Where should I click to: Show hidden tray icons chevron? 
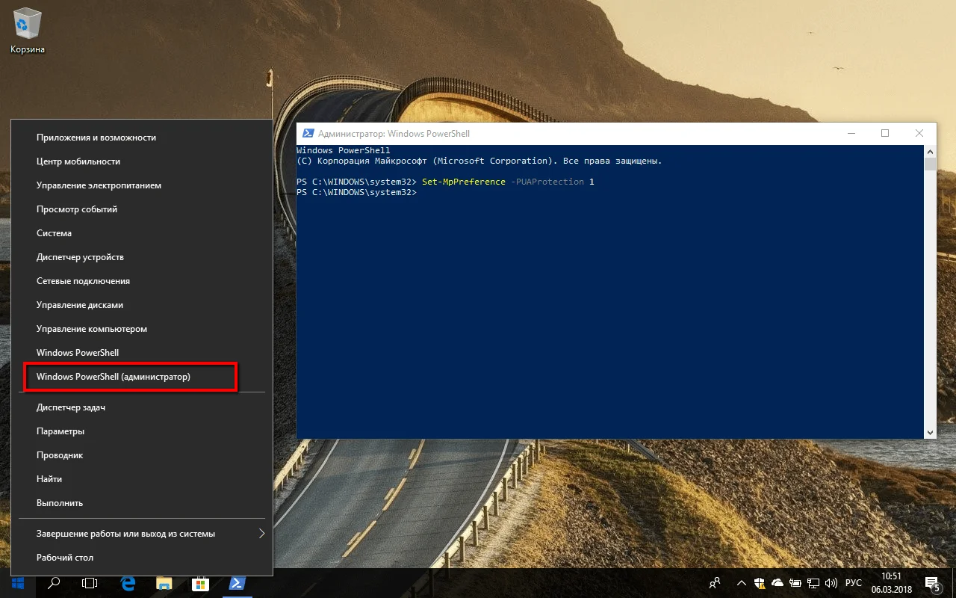(x=741, y=583)
